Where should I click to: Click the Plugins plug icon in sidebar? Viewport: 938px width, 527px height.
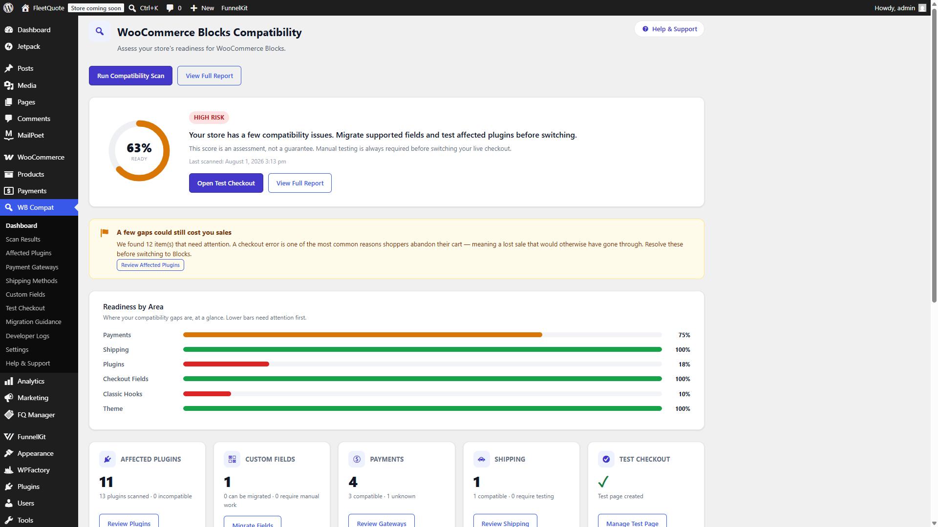(x=9, y=486)
